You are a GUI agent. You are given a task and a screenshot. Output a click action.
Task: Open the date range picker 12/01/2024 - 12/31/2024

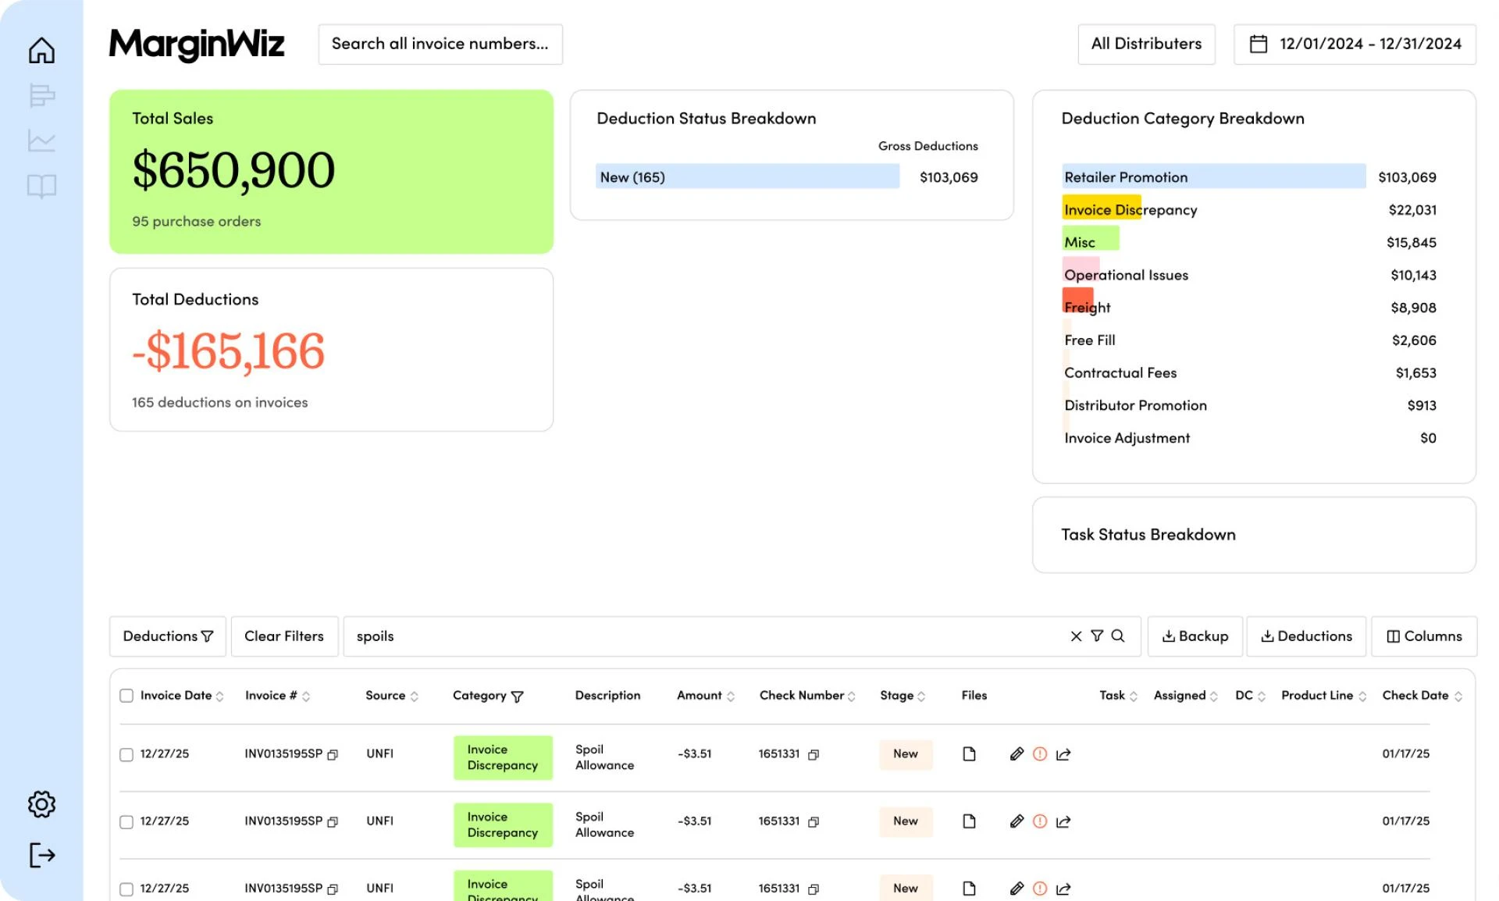pyautogui.click(x=1355, y=44)
